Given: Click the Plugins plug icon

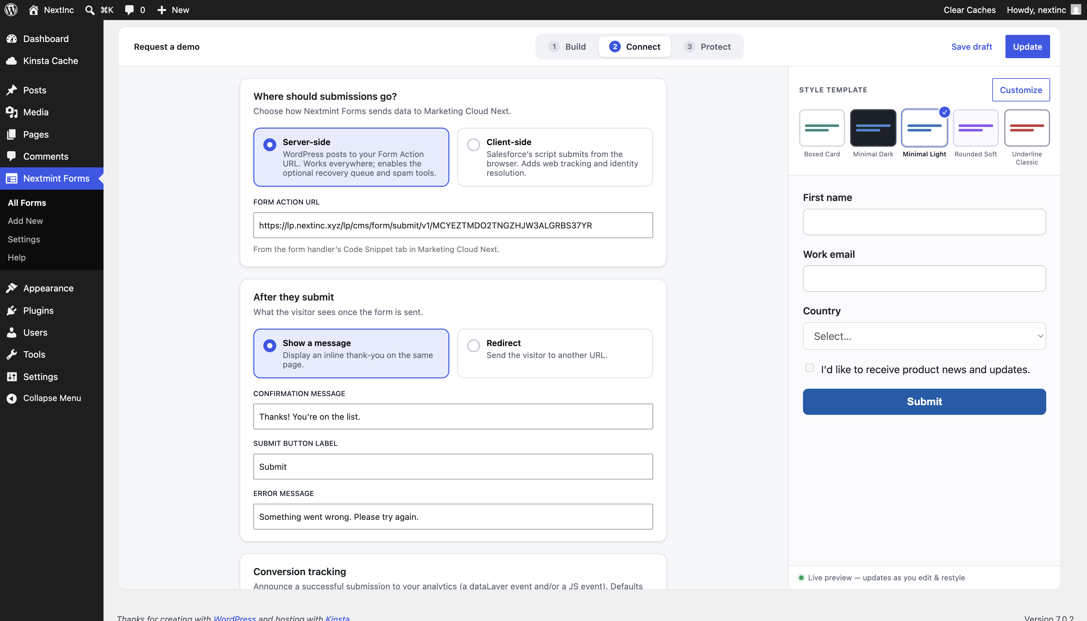Looking at the screenshot, I should pos(12,310).
